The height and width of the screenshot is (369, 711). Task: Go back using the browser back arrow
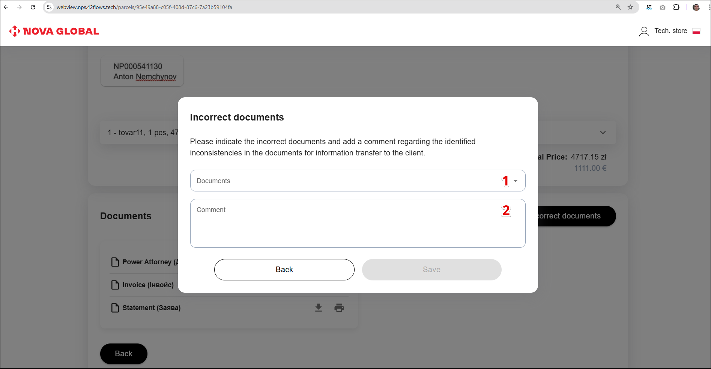pos(6,7)
